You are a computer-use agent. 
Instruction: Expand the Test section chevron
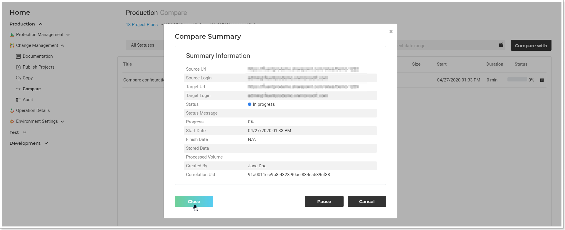[24, 132]
